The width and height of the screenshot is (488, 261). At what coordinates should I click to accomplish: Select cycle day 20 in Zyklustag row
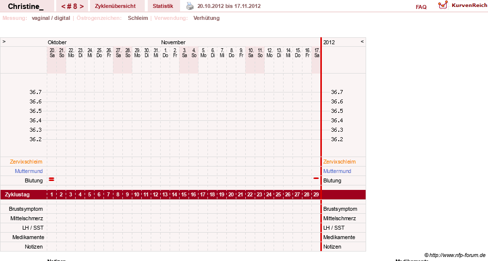pos(231,195)
